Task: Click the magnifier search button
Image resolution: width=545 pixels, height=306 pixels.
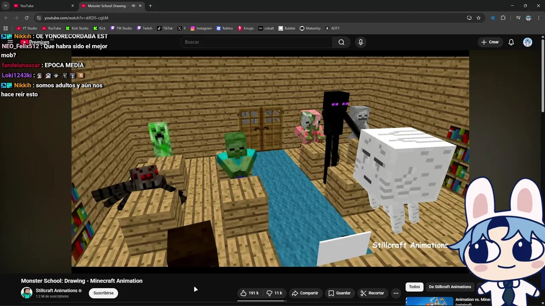Action: coord(341,42)
